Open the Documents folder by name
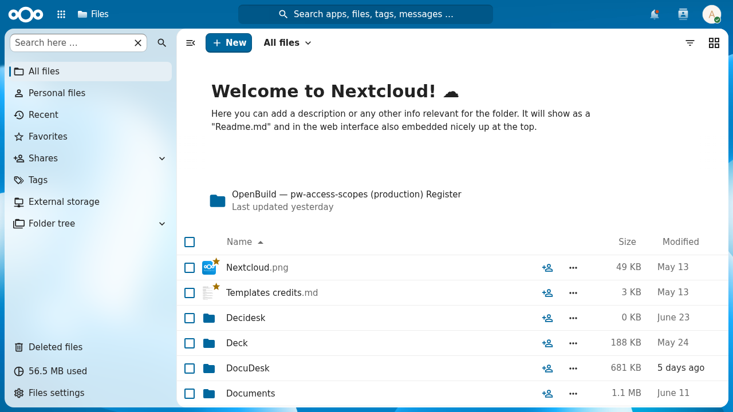 tap(251, 394)
